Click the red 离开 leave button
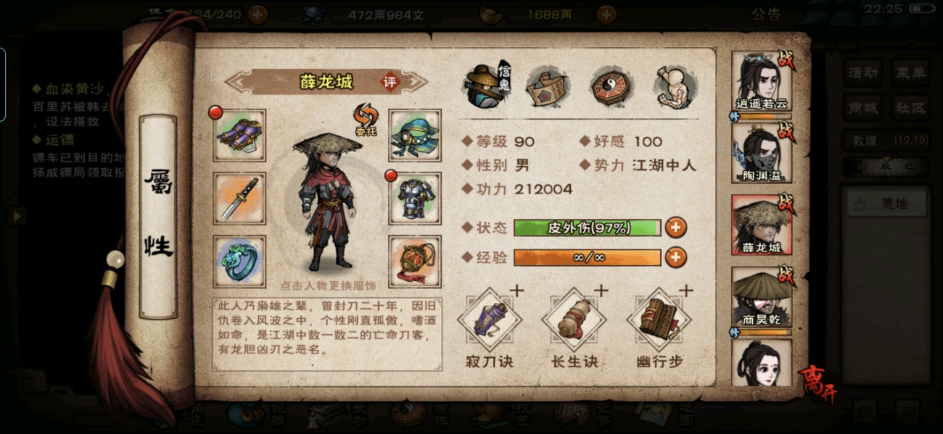The width and height of the screenshot is (943, 434). click(x=818, y=383)
